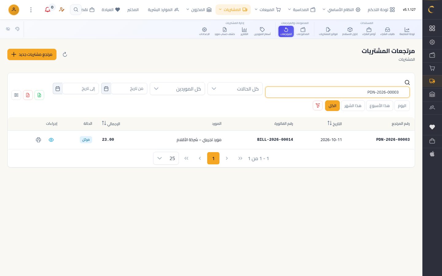Open the المختبر menu
The image size is (442, 276).
point(133,10)
